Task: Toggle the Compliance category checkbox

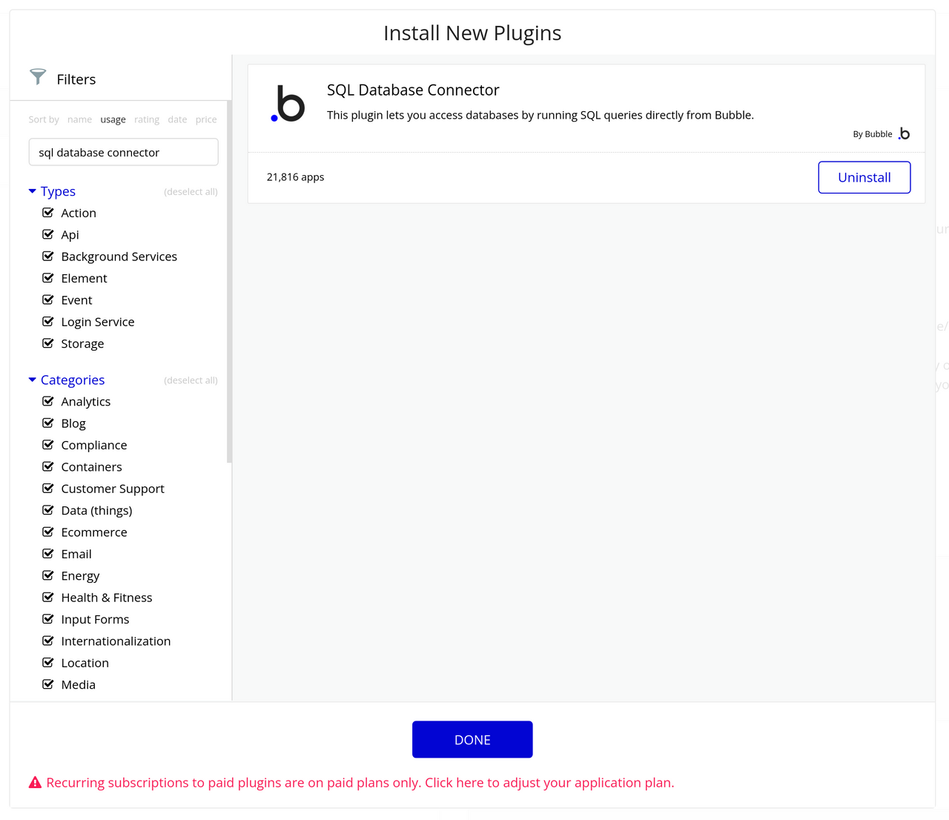Action: click(48, 445)
